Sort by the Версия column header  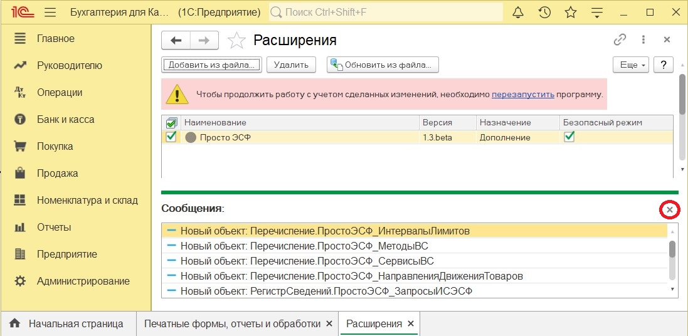pyautogui.click(x=448, y=122)
